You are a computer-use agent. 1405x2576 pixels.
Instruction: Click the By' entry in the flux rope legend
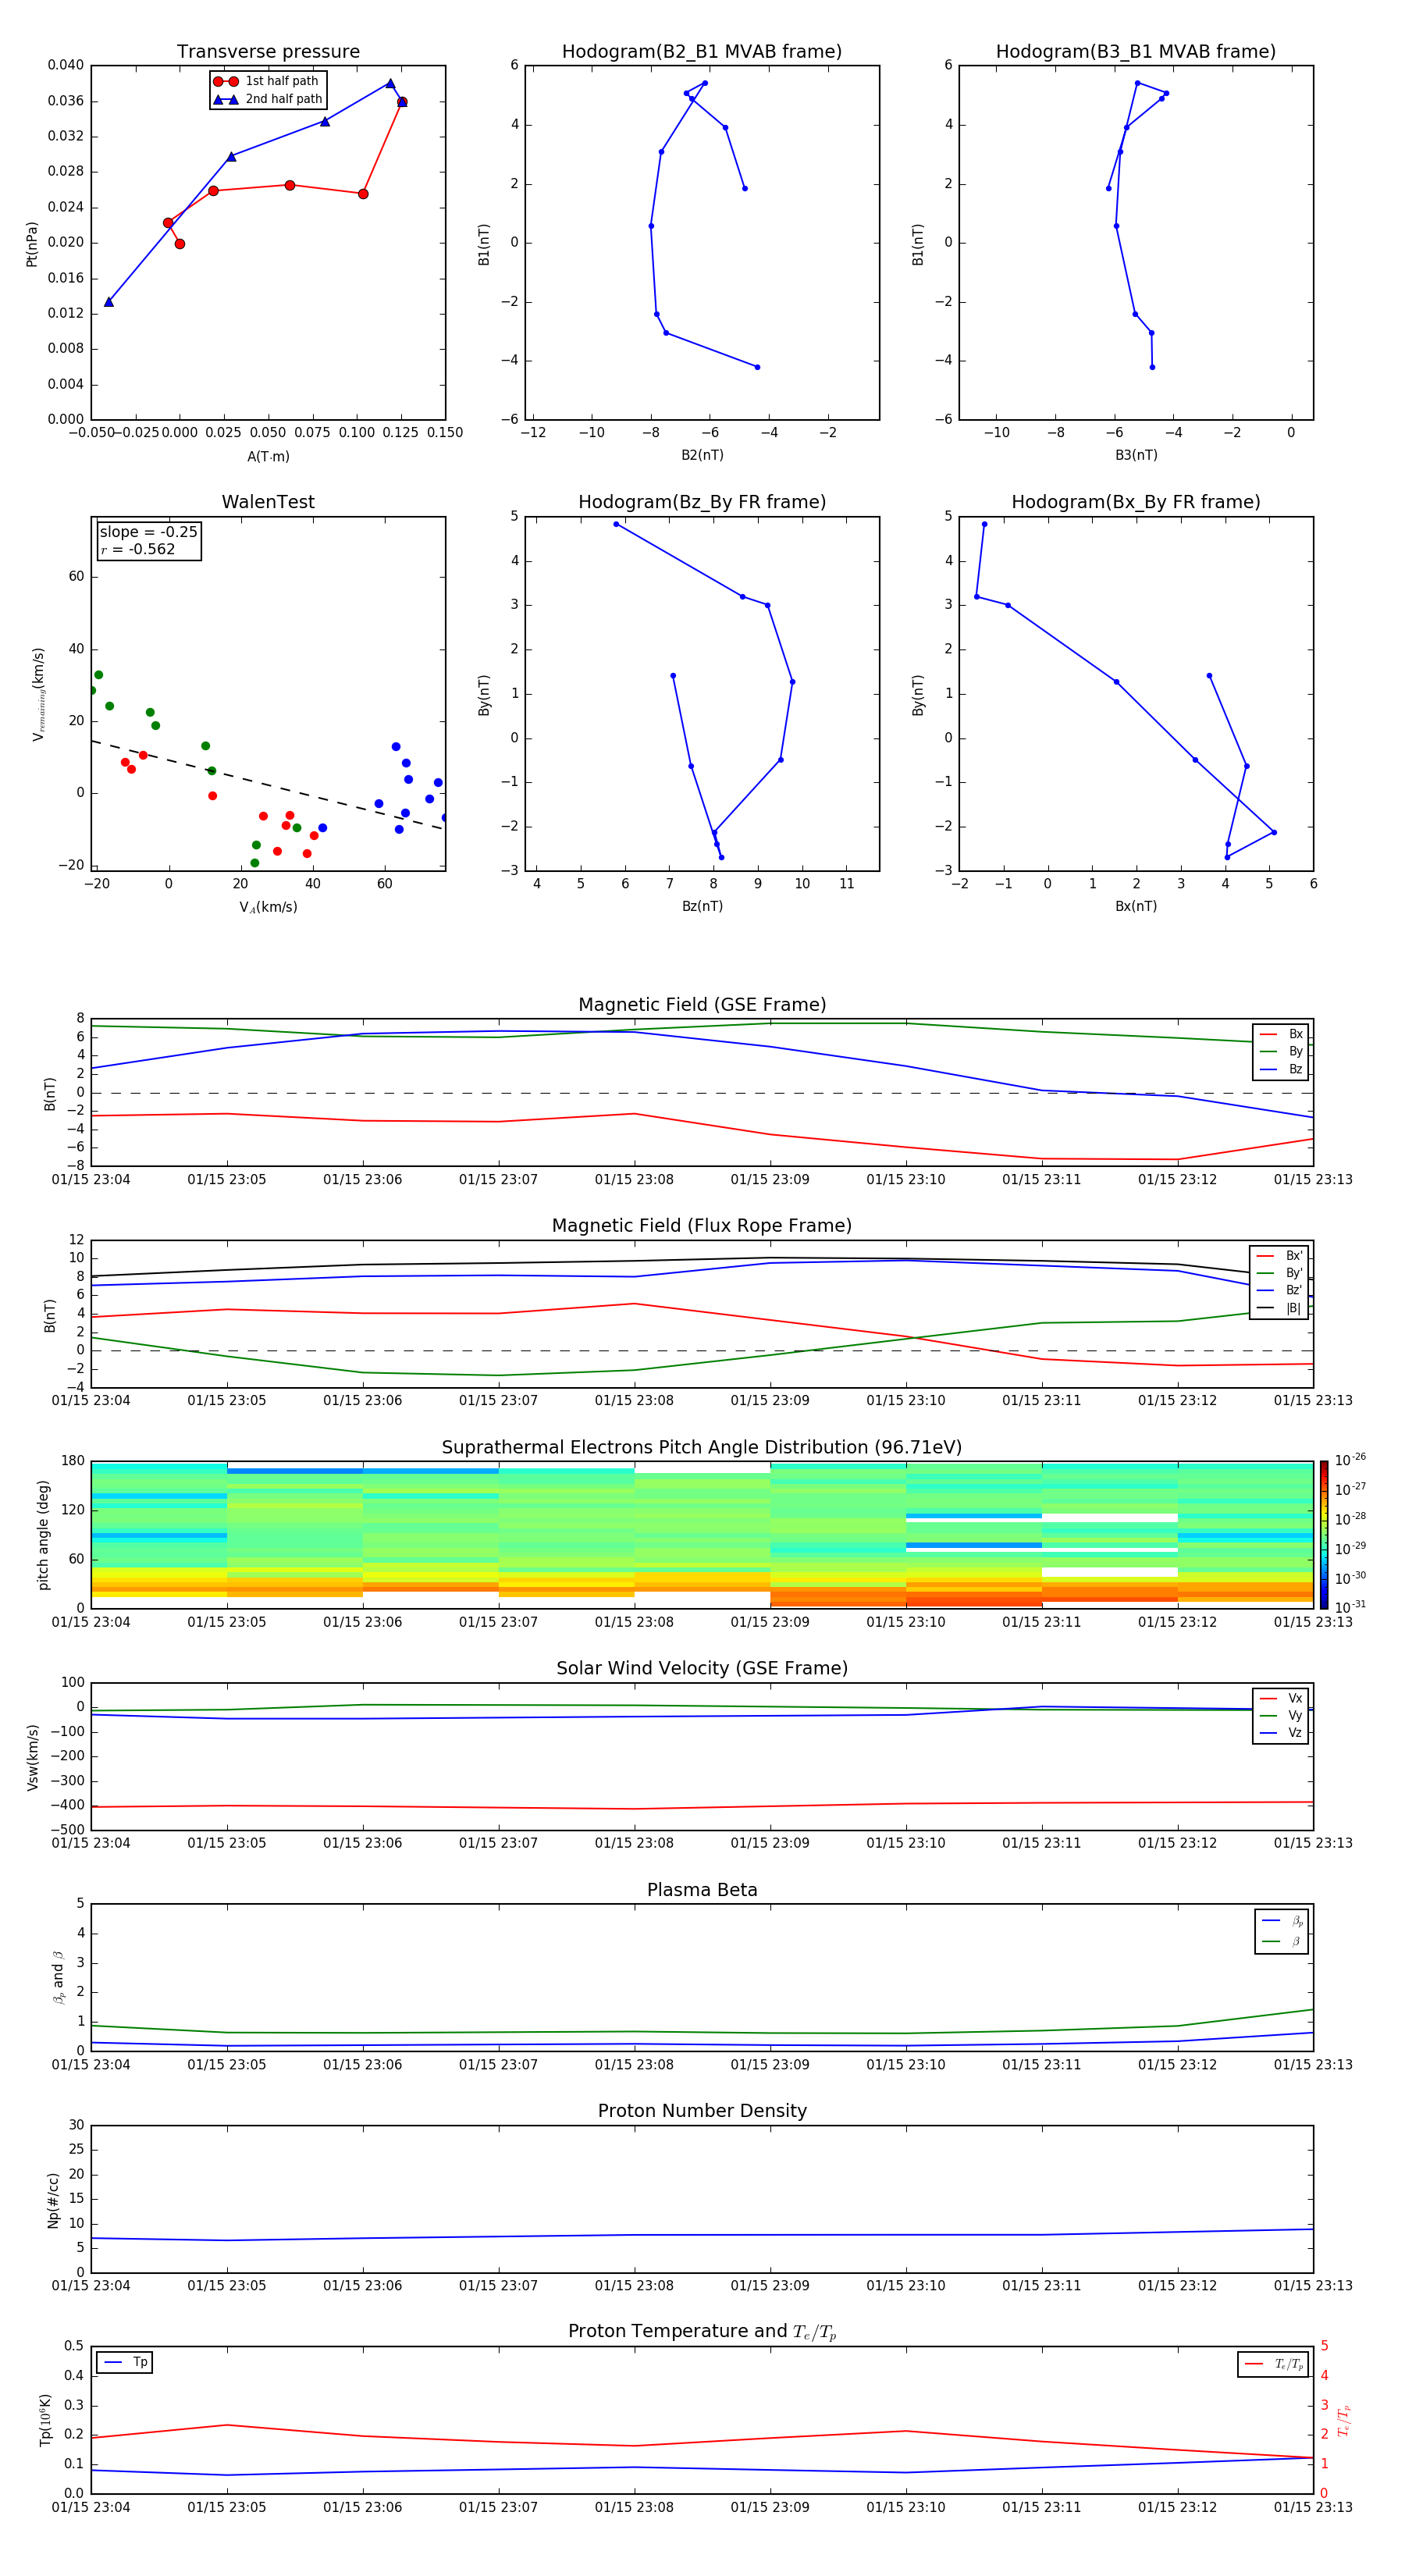tap(1279, 1273)
